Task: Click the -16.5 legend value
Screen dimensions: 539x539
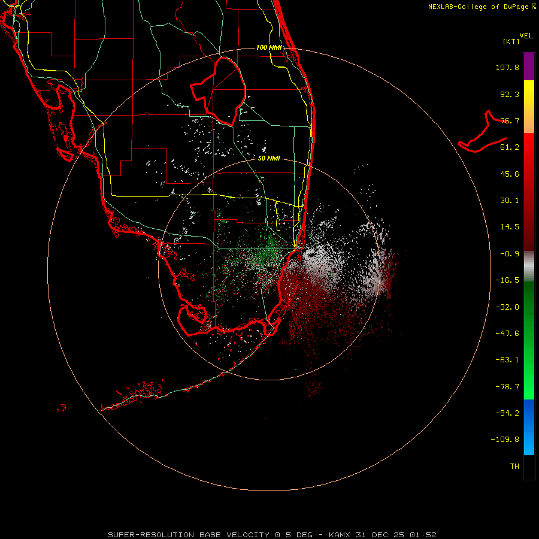Action: [x=507, y=280]
